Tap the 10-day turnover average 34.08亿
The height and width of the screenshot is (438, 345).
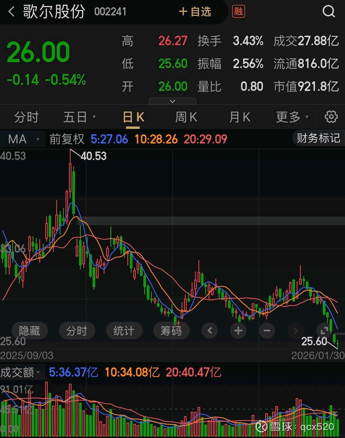coord(132,372)
